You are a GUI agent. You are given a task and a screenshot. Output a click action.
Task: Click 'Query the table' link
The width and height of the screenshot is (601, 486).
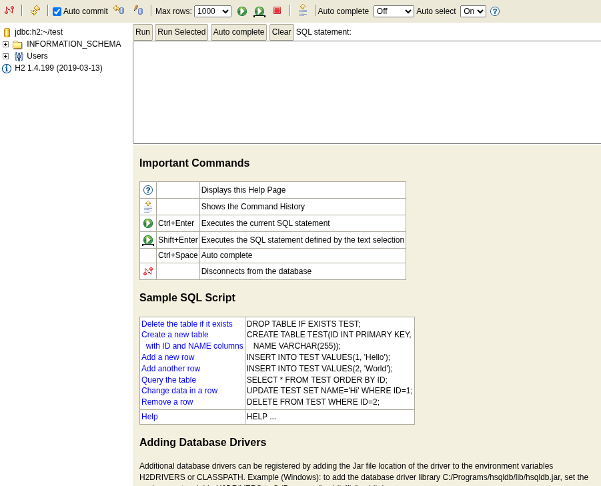(x=169, y=380)
